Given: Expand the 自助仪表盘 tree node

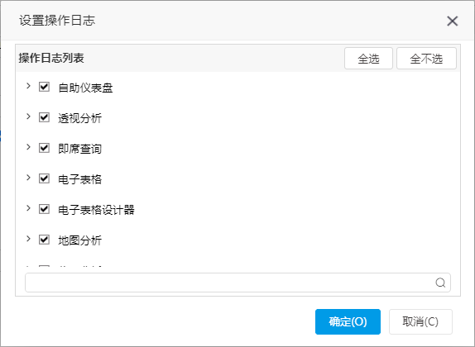Looking at the screenshot, I should coord(28,86).
